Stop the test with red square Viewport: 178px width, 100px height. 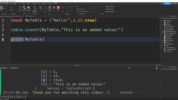[58, 7]
